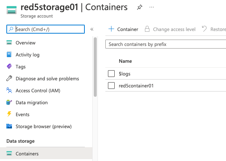226x161 pixels.
Task: Open Diagnose and solve problems
Action: tap(47, 79)
